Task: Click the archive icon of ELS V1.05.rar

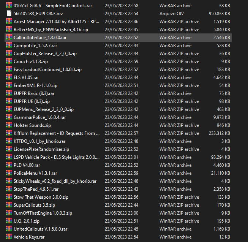Action: 9,77
